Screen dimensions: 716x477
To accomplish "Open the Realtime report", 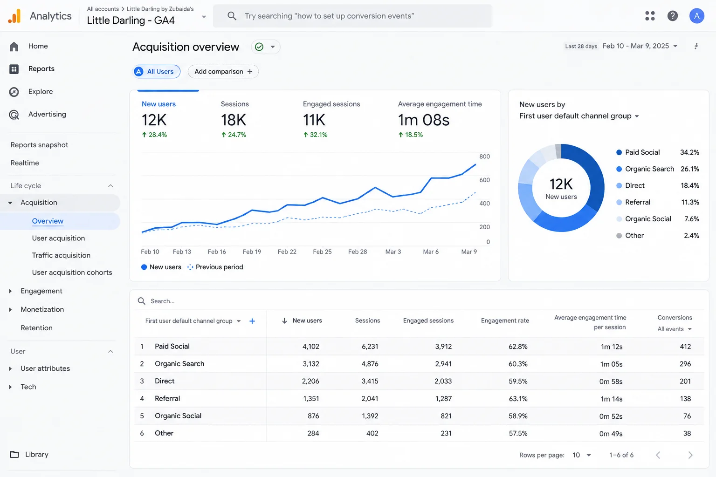I will (x=25, y=163).
